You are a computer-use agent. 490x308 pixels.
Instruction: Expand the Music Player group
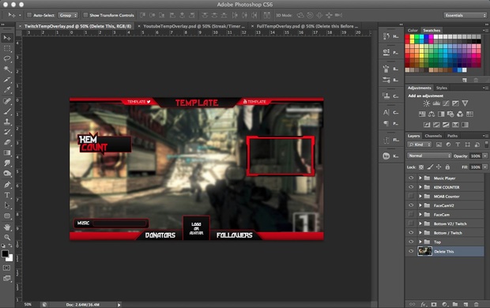[420, 178]
